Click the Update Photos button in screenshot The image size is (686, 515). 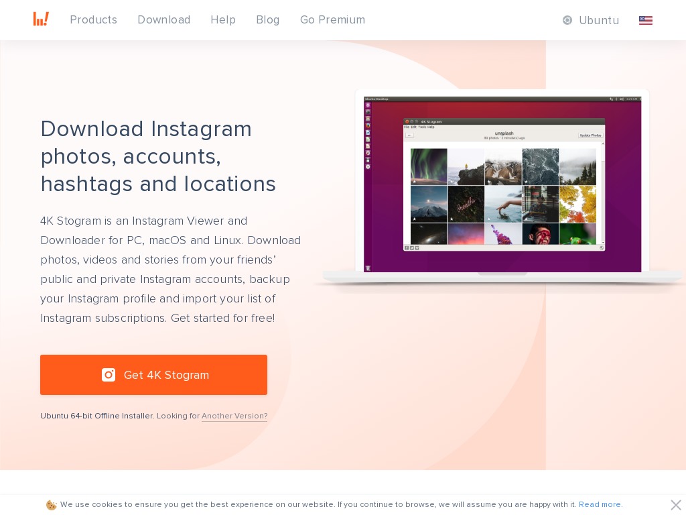[590, 135]
